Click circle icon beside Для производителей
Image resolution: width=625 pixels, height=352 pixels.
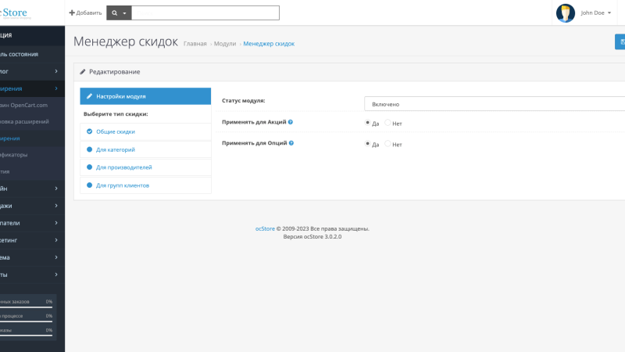tap(89, 167)
